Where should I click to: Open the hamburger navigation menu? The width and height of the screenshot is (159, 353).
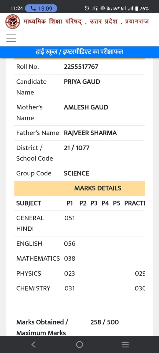pyautogui.click(x=11, y=38)
